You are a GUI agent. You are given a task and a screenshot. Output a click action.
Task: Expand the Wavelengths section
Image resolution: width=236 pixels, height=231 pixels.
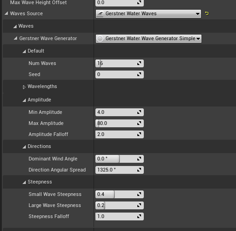pyautogui.click(x=24, y=87)
